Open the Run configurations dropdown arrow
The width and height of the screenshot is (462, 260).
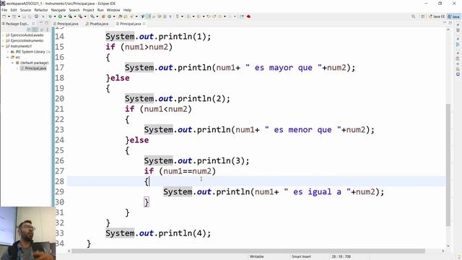coord(65,17)
